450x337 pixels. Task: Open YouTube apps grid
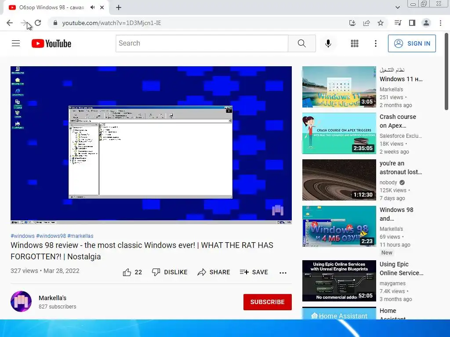click(x=355, y=43)
